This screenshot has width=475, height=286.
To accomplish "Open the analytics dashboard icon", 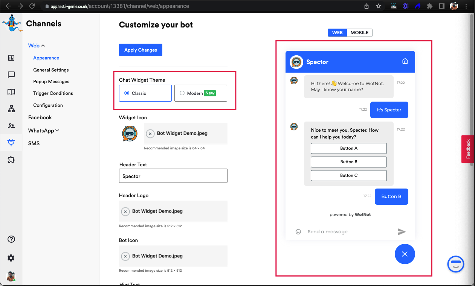I will pyautogui.click(x=11, y=58).
